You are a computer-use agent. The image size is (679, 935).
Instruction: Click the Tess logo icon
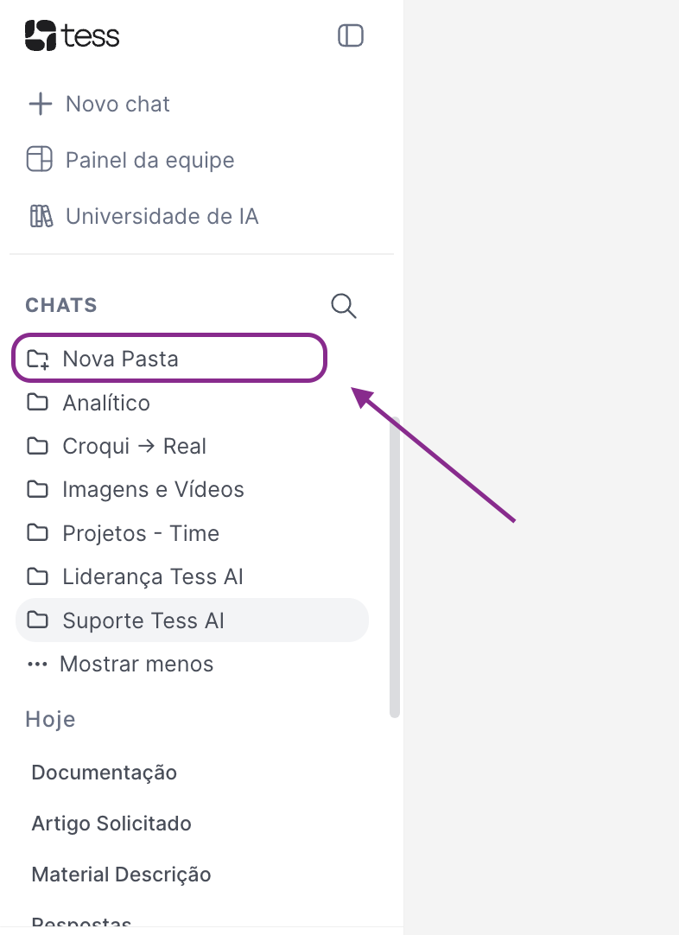39,35
